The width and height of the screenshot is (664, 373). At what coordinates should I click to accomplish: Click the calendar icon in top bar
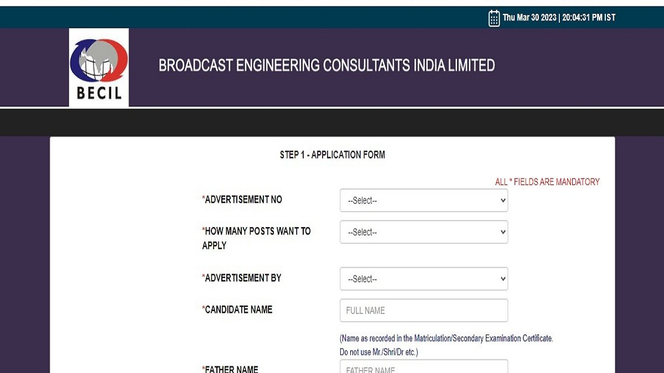click(x=494, y=18)
